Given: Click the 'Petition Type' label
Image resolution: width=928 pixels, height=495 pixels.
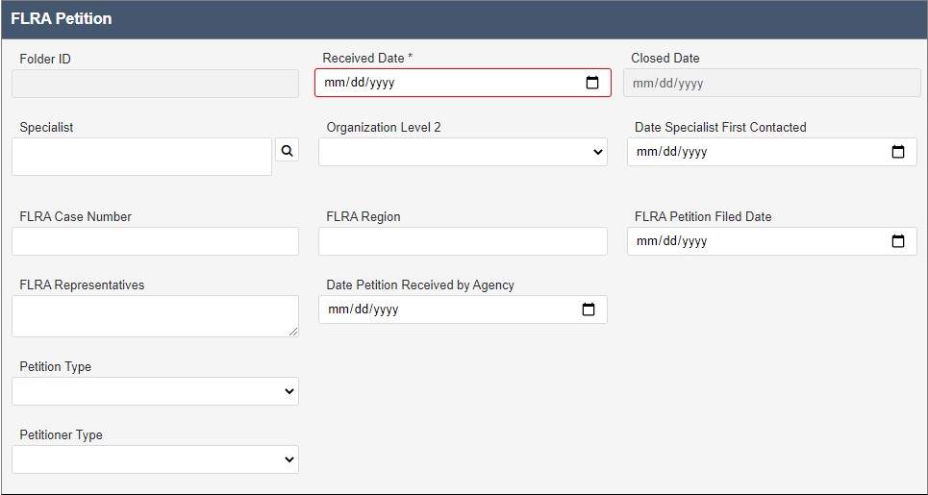Looking at the screenshot, I should 56,366.
